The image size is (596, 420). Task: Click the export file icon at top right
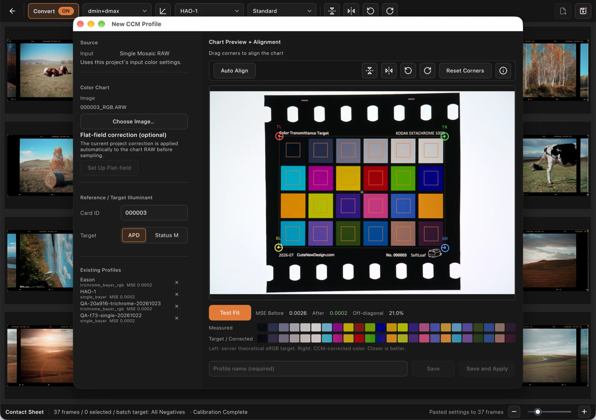[x=563, y=11]
